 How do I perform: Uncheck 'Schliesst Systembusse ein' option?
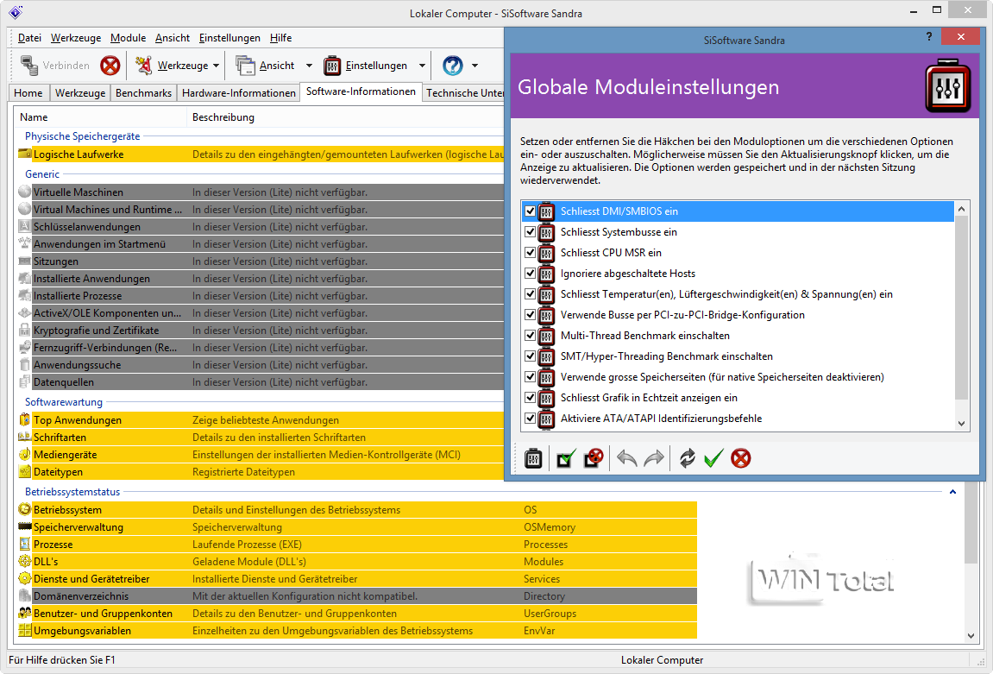pos(530,232)
